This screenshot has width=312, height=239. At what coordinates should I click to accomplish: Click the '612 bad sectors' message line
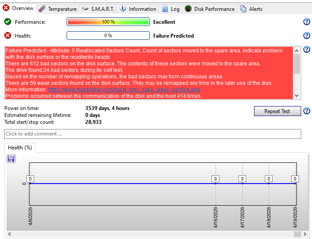point(133,64)
